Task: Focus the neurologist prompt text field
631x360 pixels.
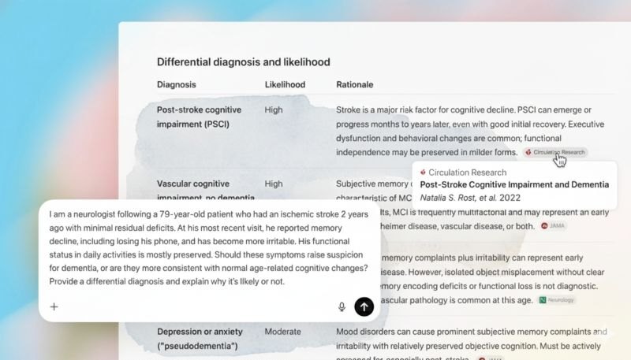Action: [209, 248]
